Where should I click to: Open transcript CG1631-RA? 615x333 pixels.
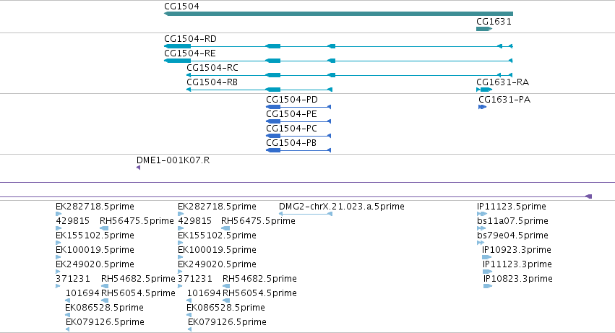click(x=502, y=82)
